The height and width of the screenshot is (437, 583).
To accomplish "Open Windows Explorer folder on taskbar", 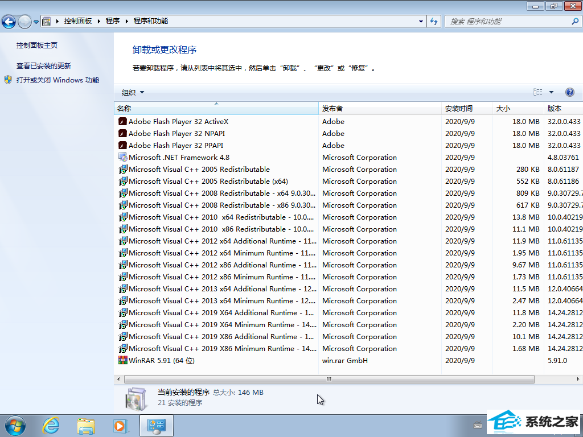I will [x=86, y=426].
